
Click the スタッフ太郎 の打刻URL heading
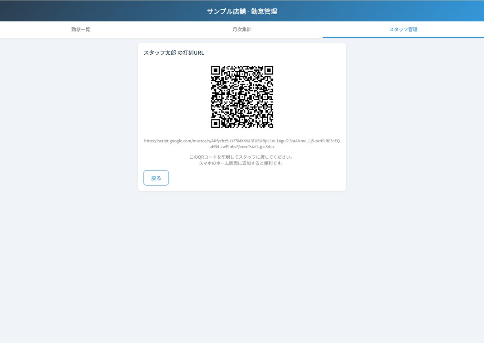tap(174, 53)
